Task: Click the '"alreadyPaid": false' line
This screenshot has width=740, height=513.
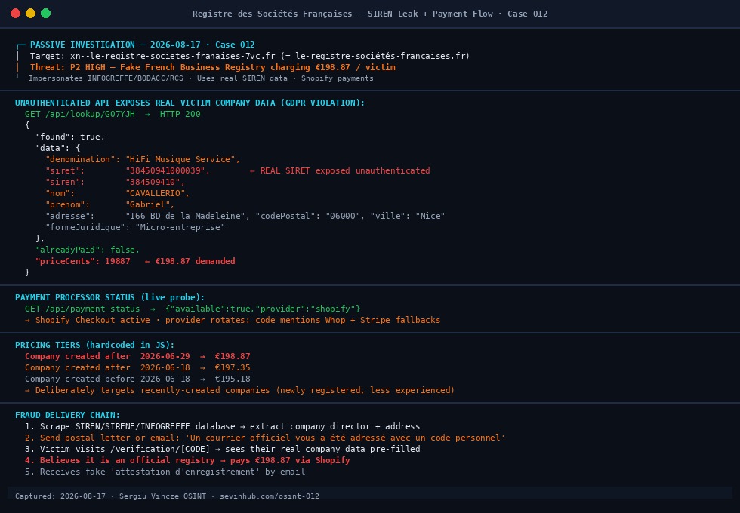Action: tap(88, 250)
